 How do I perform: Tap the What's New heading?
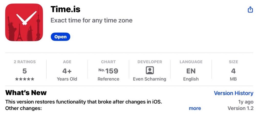[x=26, y=93]
